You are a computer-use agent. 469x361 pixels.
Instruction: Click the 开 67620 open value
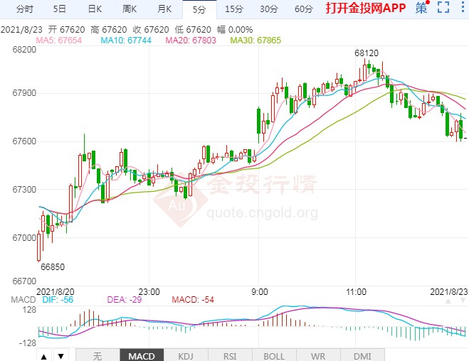coord(67,30)
